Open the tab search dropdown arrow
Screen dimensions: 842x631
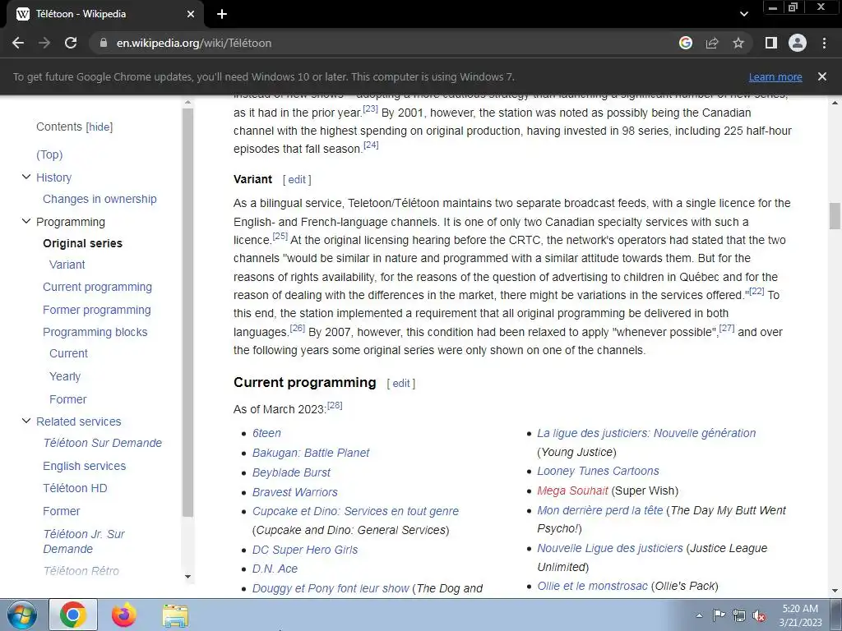(743, 14)
